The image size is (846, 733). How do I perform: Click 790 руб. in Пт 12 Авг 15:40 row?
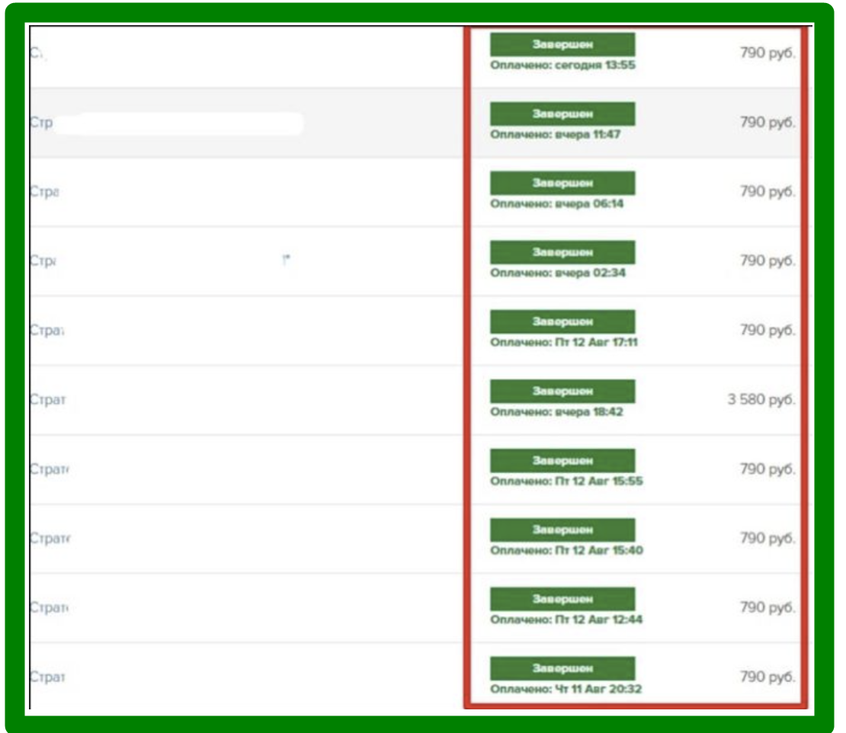[x=767, y=538]
